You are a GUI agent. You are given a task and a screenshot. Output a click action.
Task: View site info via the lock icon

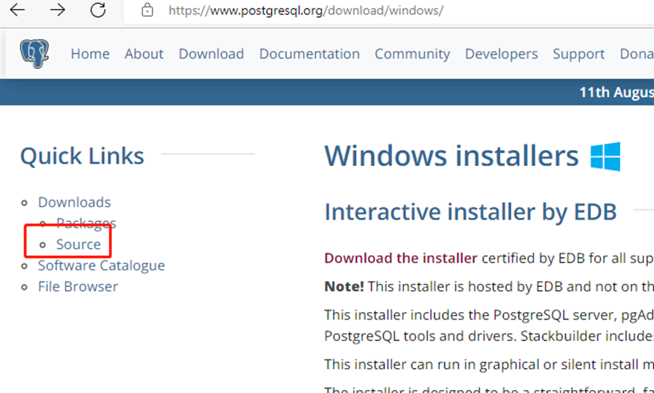coord(148,10)
